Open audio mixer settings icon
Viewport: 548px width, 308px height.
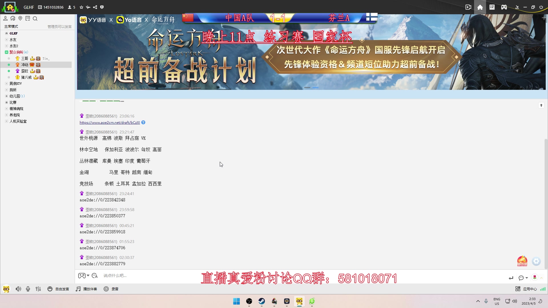pyautogui.click(x=38, y=289)
